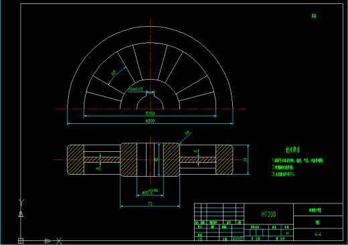Image resolution: width=348 pixels, height=245 pixels.
Task: Select the left yellow hatched rim section
Action: click(76, 159)
